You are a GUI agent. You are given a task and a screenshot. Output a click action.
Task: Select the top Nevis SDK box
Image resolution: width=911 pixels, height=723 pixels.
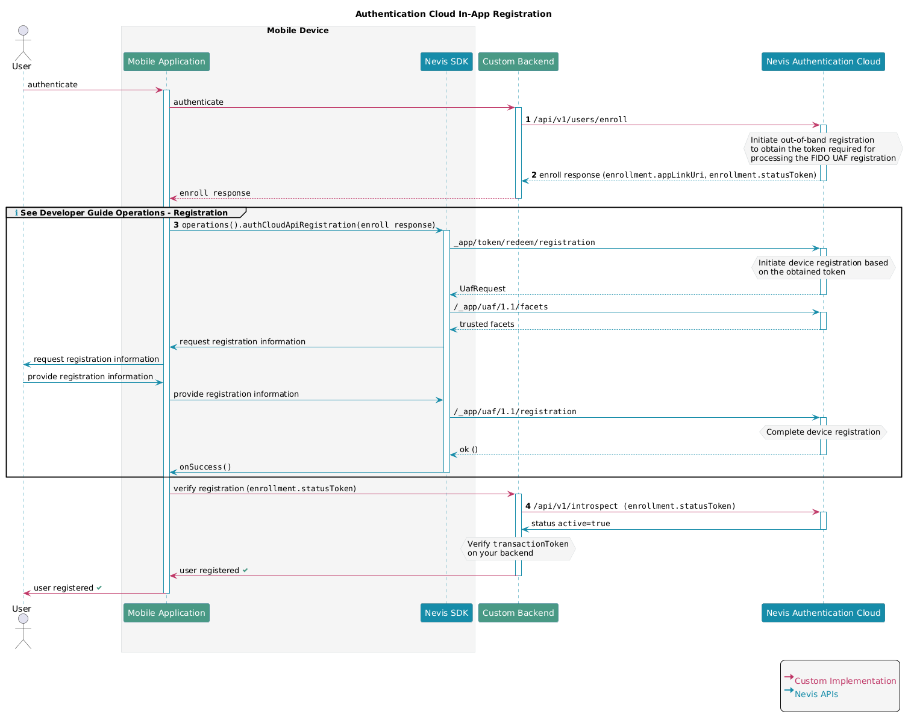tap(446, 61)
